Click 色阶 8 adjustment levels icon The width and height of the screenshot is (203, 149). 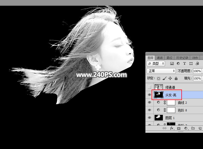158,110
